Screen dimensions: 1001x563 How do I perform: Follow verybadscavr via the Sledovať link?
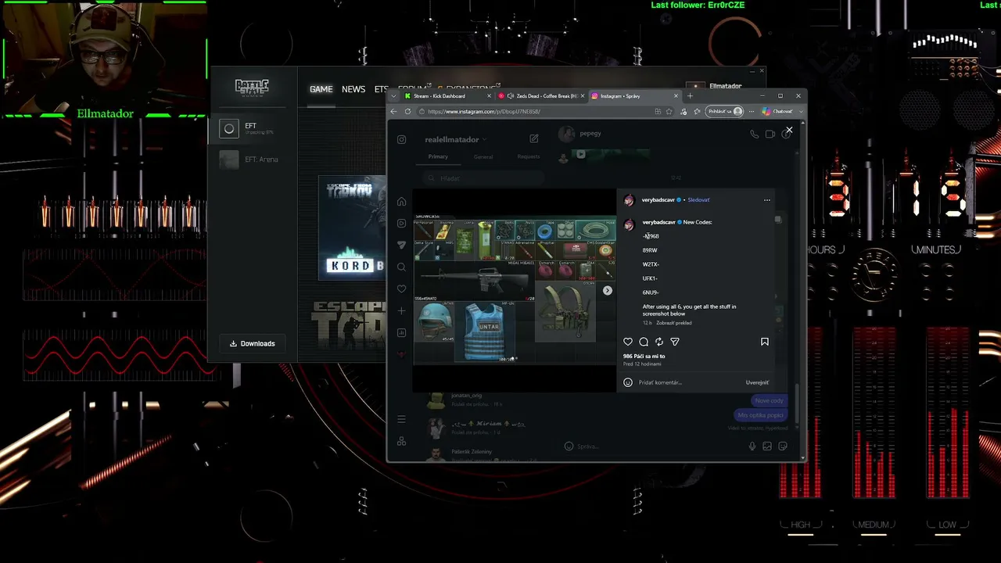coord(698,200)
